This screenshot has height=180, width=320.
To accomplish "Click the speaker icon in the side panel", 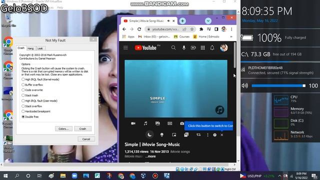I will tap(244, 85).
